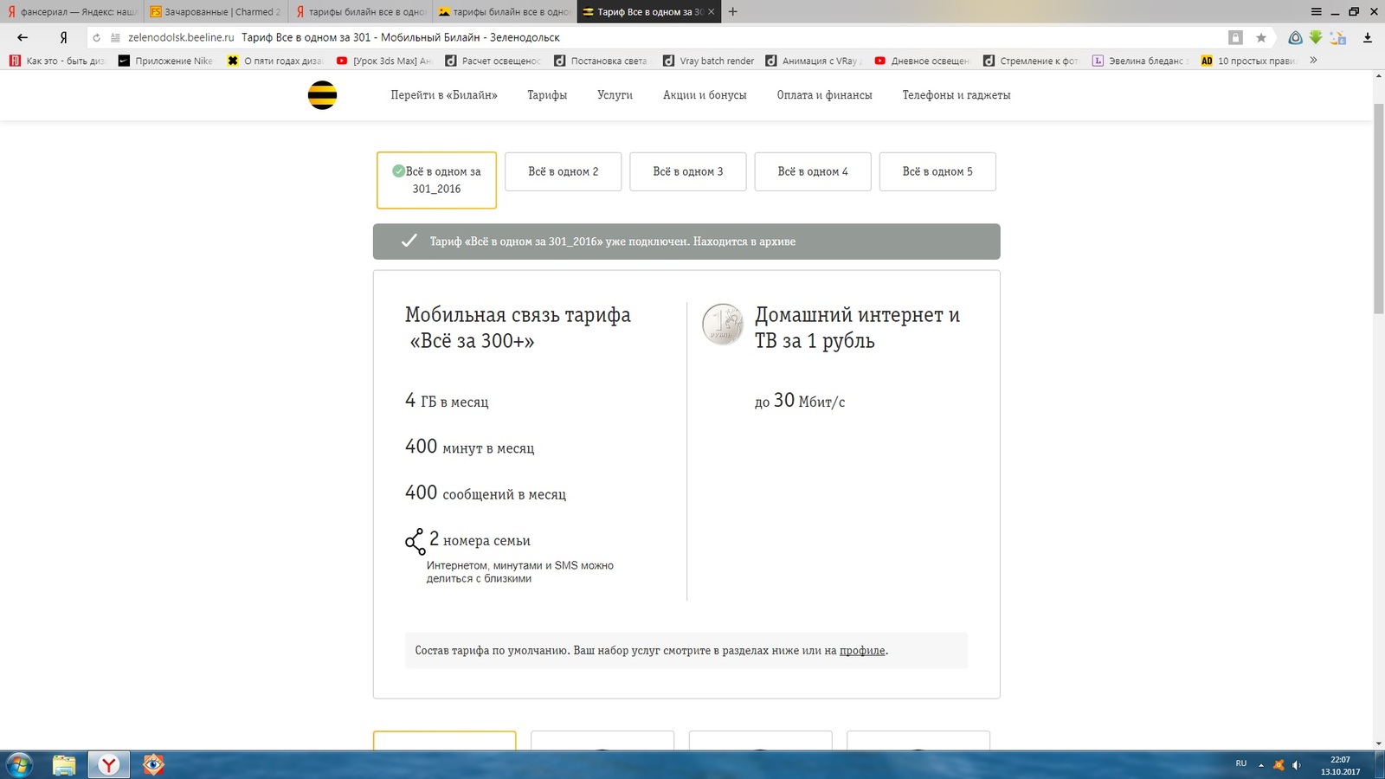Open the 'Постановка света' bookmark
Screen dimensions: 1385x779
(601, 61)
